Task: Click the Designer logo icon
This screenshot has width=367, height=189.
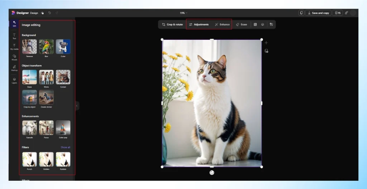Action: pos(13,13)
